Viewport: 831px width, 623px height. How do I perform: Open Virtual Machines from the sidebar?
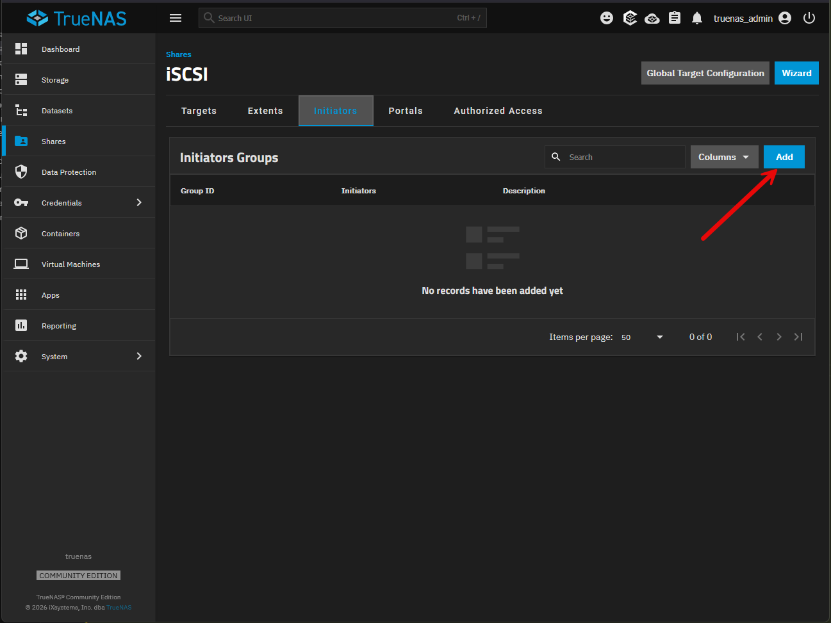coord(80,264)
